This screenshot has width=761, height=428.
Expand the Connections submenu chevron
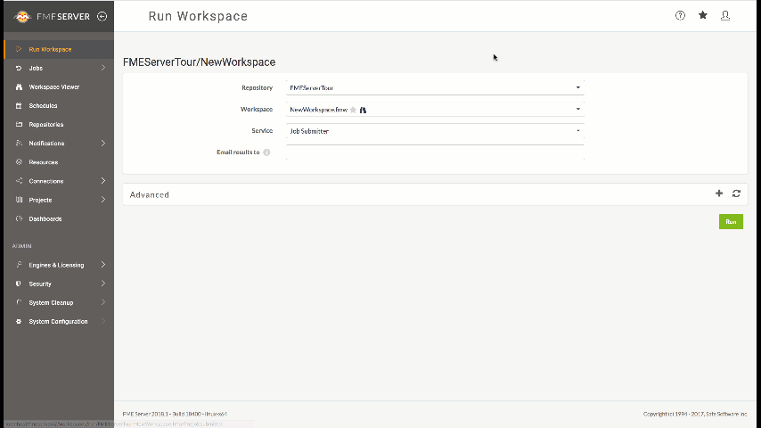102,181
